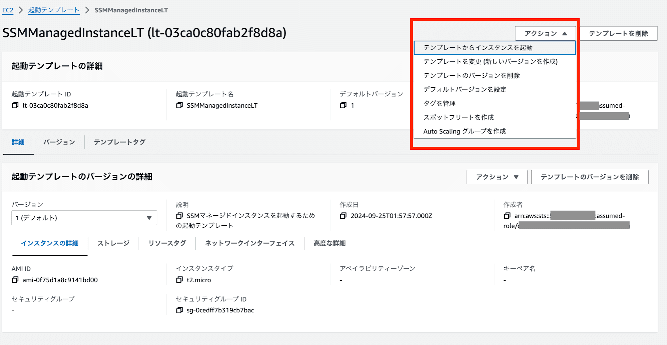Click the テンプレートを削除 button
The image size is (667, 345).
click(x=618, y=33)
